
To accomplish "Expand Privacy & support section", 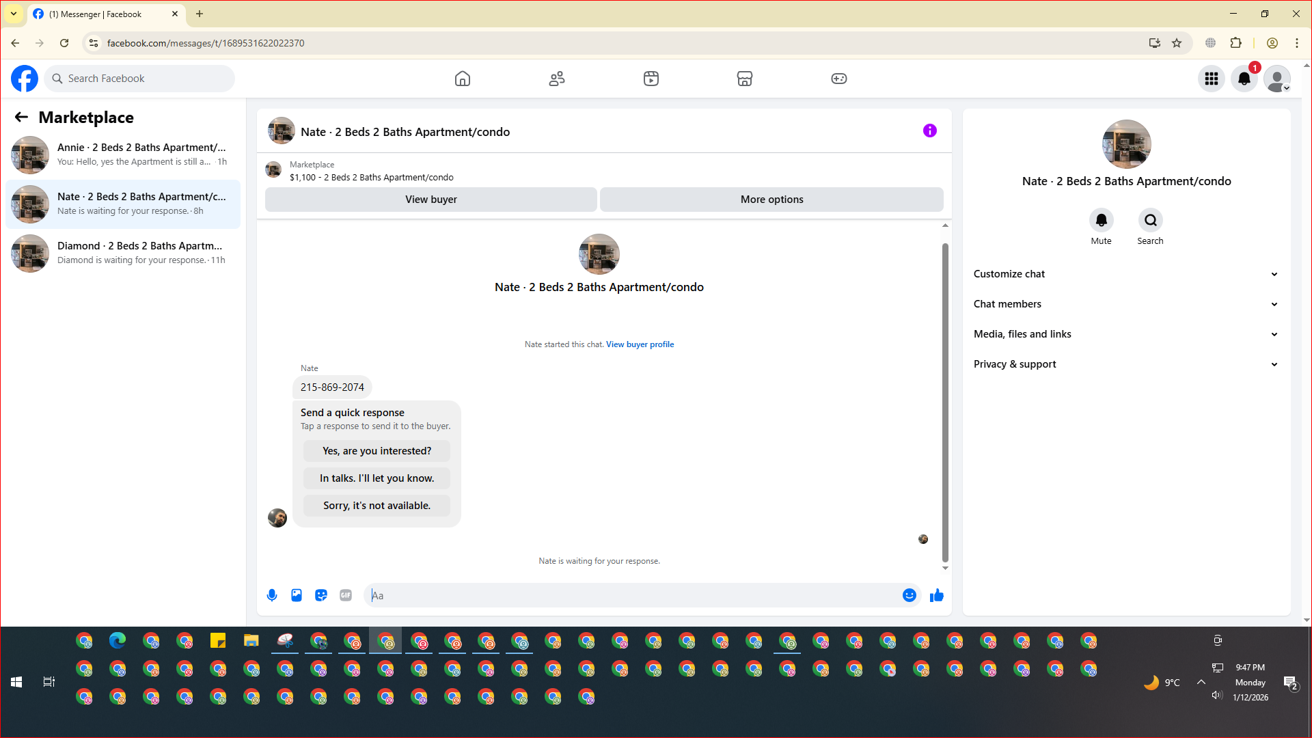I will pyautogui.click(x=1125, y=364).
